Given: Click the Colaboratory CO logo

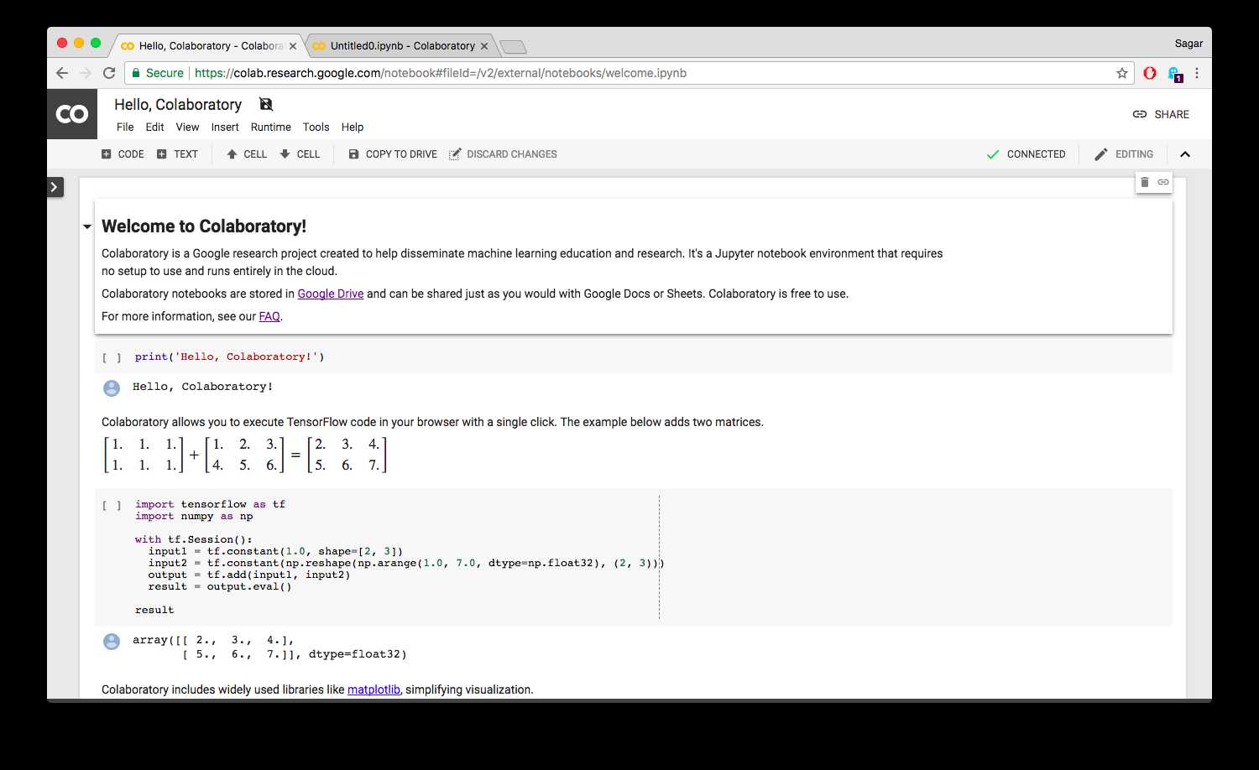Looking at the screenshot, I should tap(72, 114).
